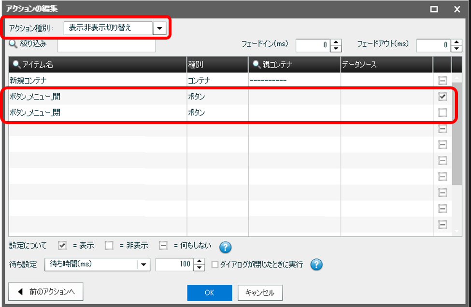Screen dimensions: 471x307
Task: Open help icon next to 設定について legend
Action: [225, 247]
